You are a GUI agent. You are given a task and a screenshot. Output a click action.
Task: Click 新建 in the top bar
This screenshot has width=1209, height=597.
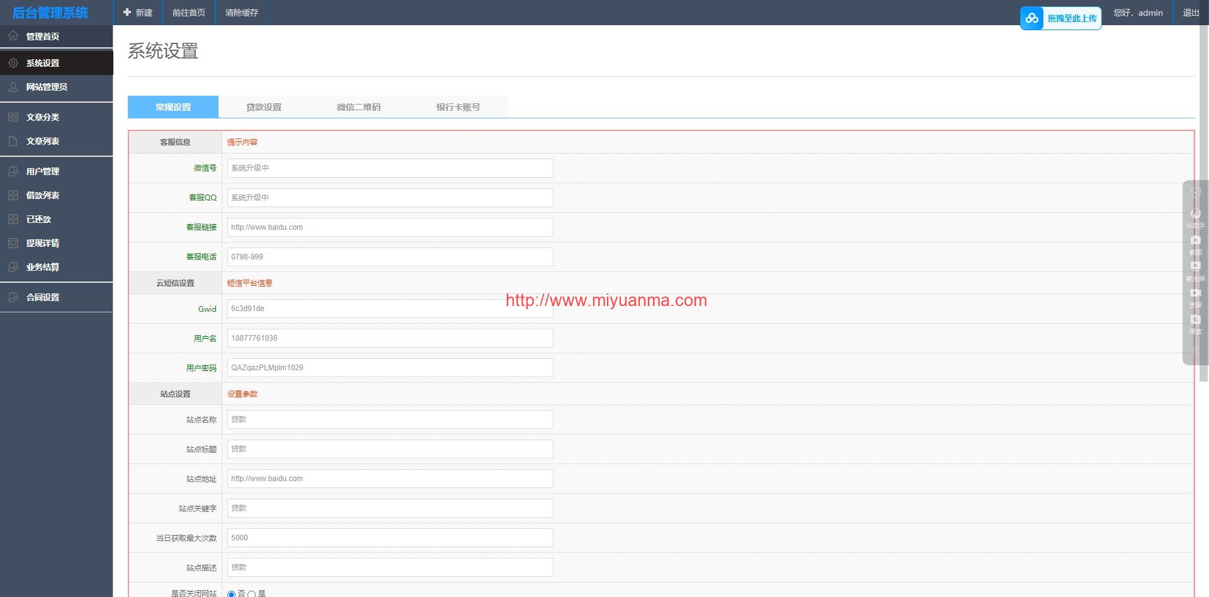click(x=138, y=13)
